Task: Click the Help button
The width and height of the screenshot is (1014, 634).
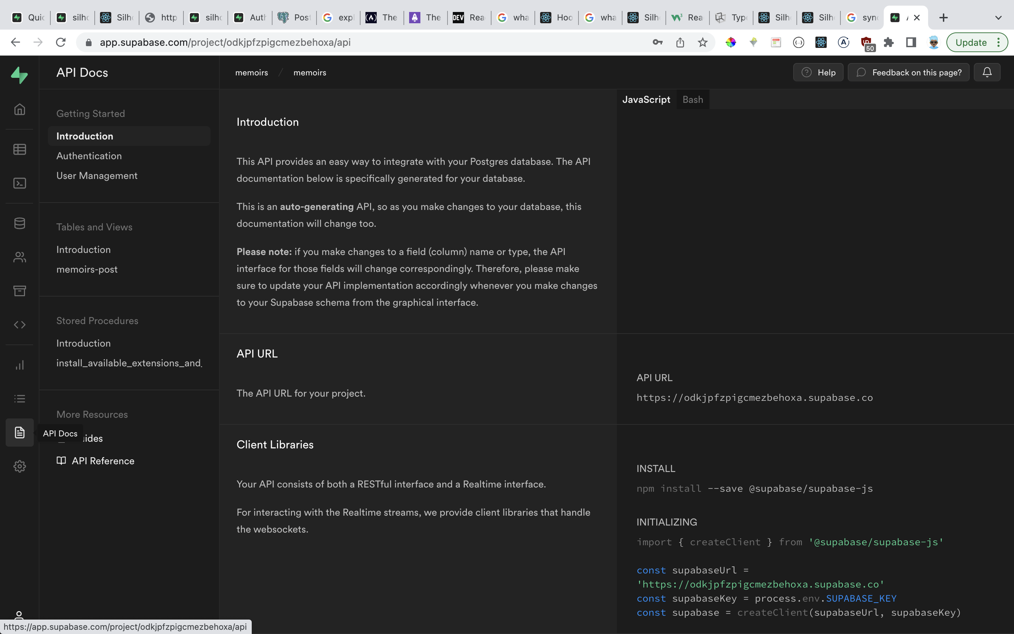Action: coord(818,72)
